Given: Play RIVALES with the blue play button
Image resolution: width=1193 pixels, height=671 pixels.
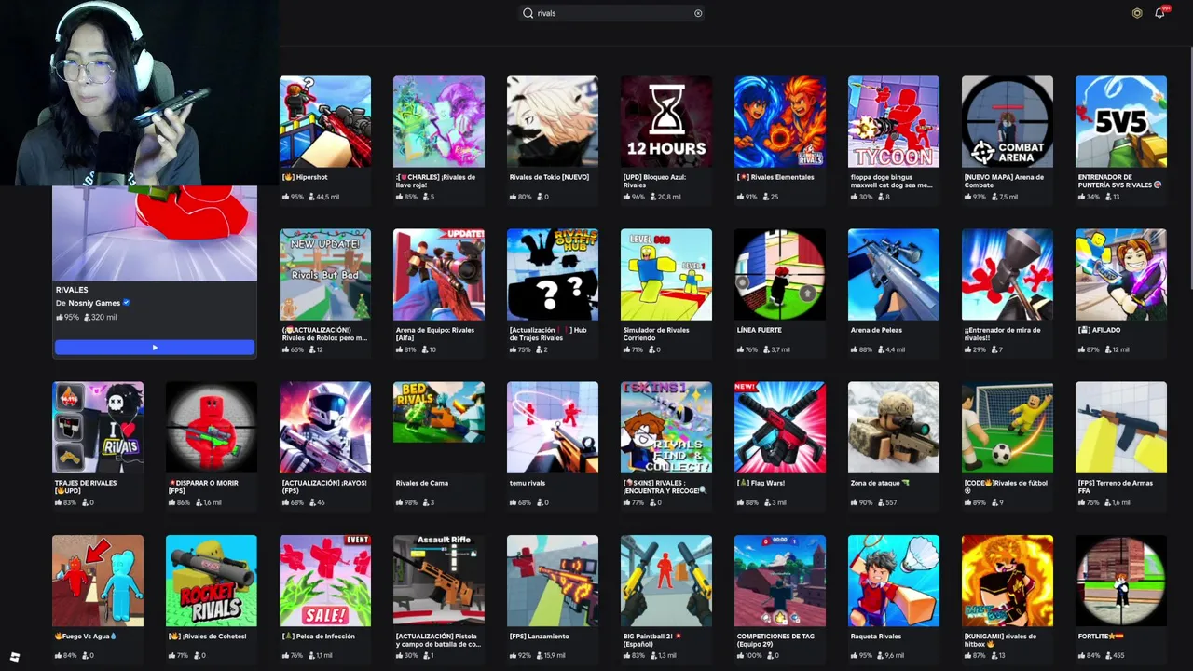Looking at the screenshot, I should (155, 348).
